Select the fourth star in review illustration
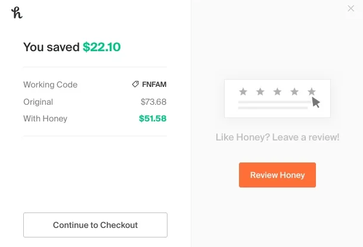The height and width of the screenshot is (247, 363). click(294, 92)
